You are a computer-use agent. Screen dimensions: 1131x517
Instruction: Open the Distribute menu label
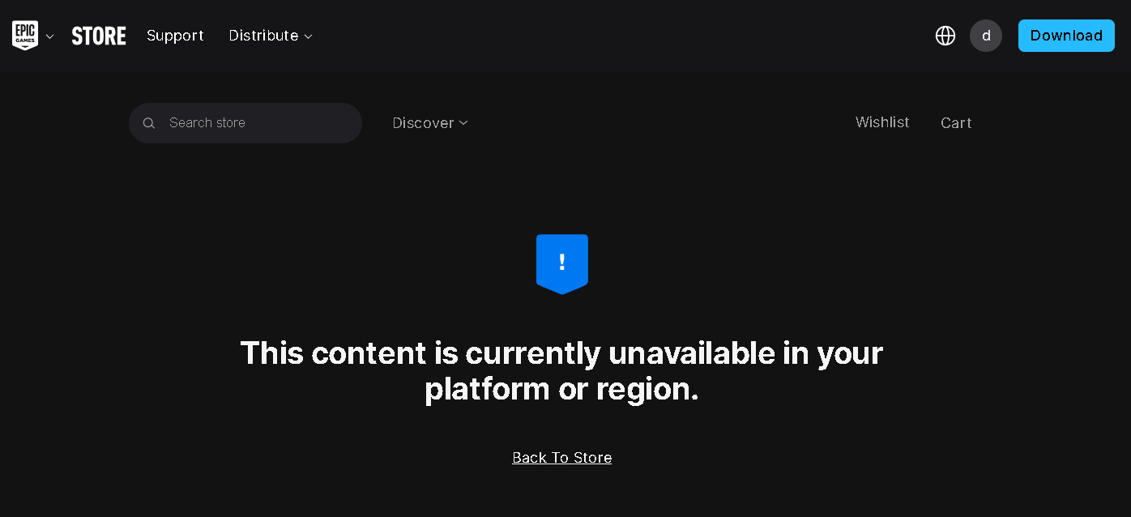[263, 36]
